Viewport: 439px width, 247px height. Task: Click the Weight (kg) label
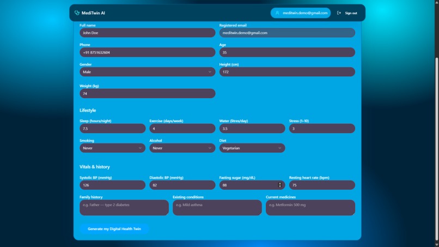89,86
